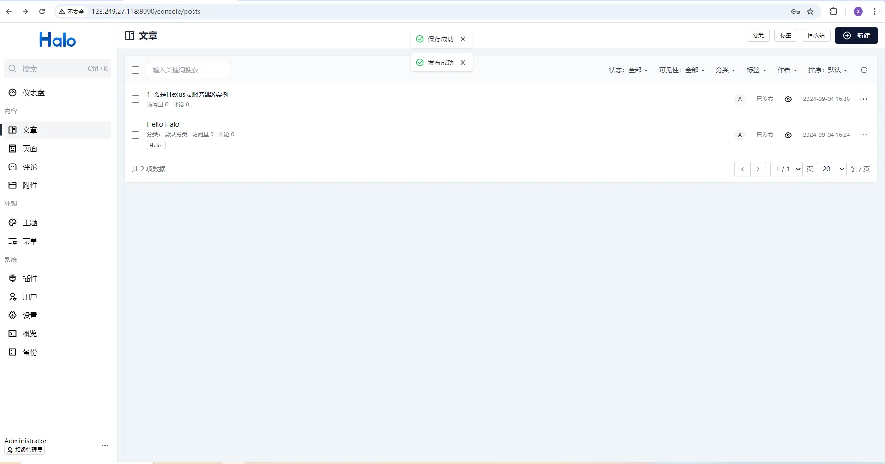Open 附件 attachments in the sidebar
885x464 pixels.
click(58, 185)
